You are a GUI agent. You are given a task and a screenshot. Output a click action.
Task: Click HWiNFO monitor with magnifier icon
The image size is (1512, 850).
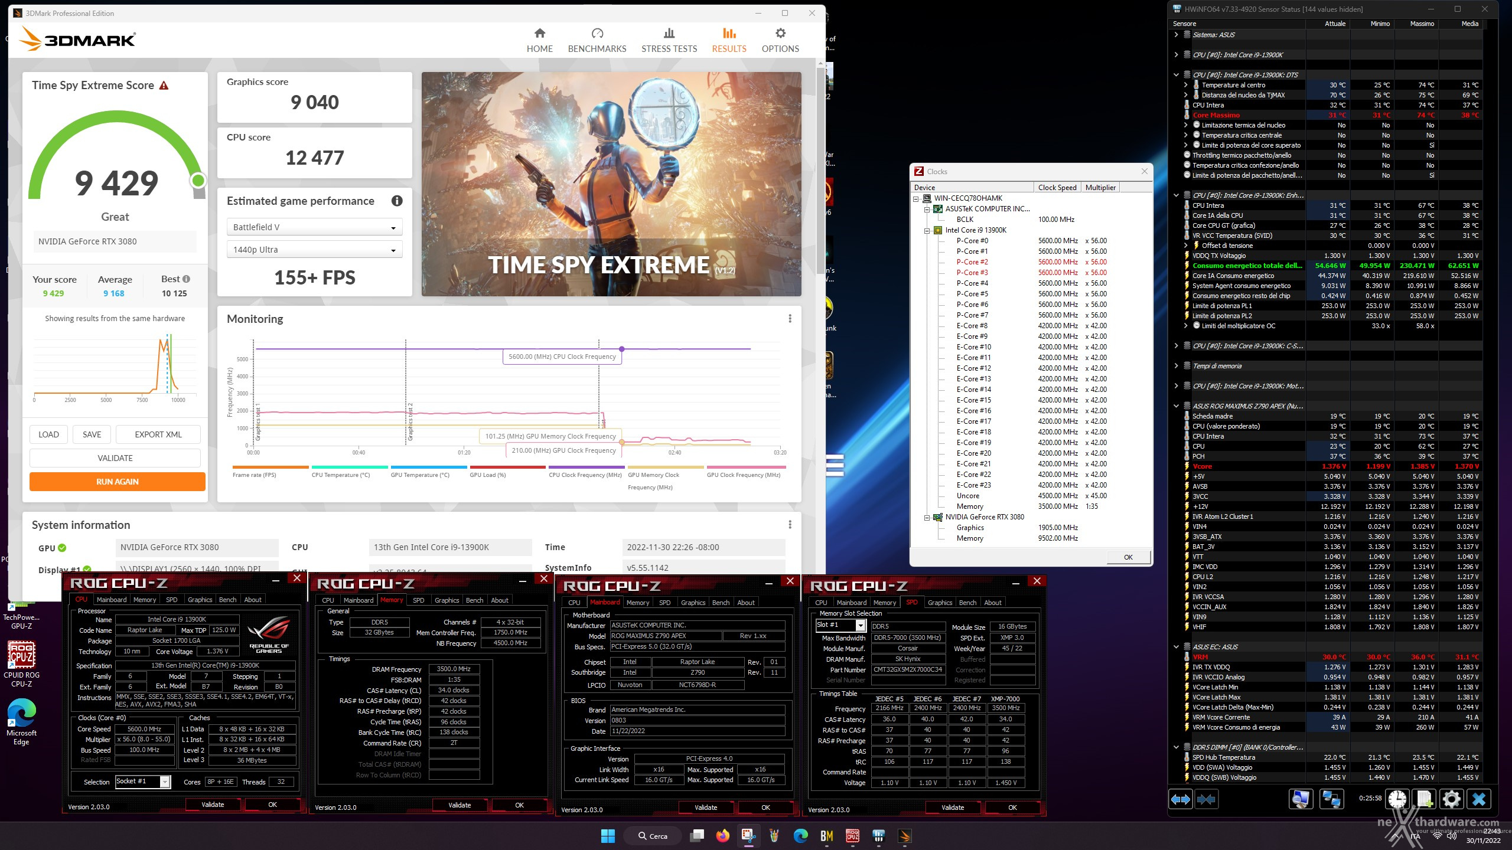(x=1300, y=799)
